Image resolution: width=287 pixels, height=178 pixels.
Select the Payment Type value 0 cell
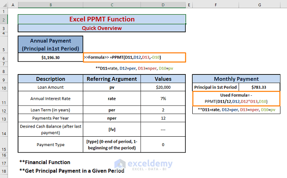click(163, 144)
